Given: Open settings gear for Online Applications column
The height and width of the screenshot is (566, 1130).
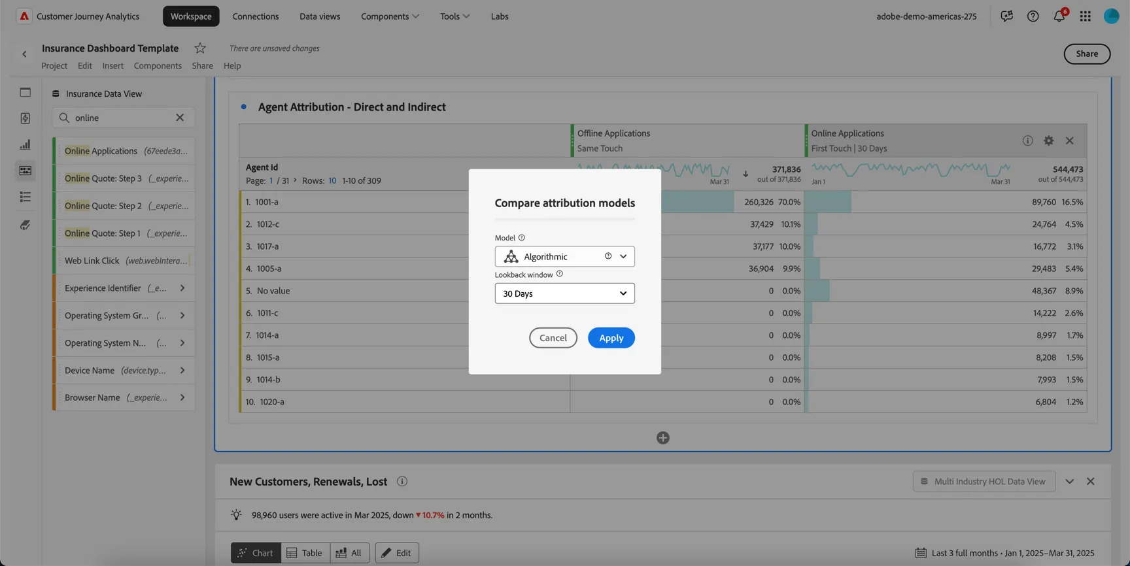Looking at the screenshot, I should (1049, 141).
